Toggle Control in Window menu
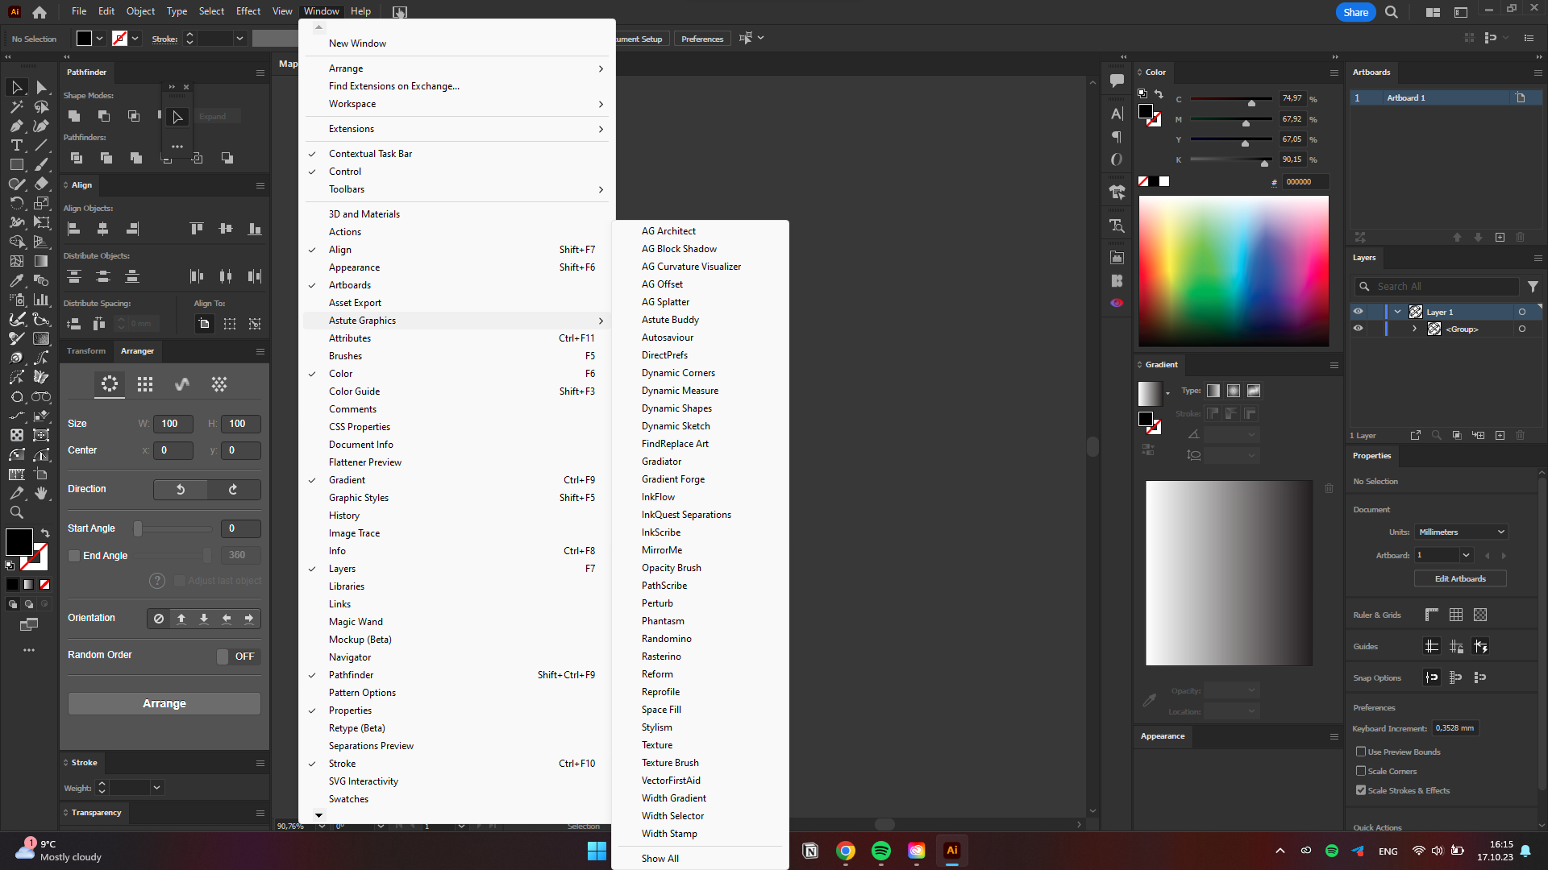This screenshot has width=1548, height=870. tap(456, 172)
